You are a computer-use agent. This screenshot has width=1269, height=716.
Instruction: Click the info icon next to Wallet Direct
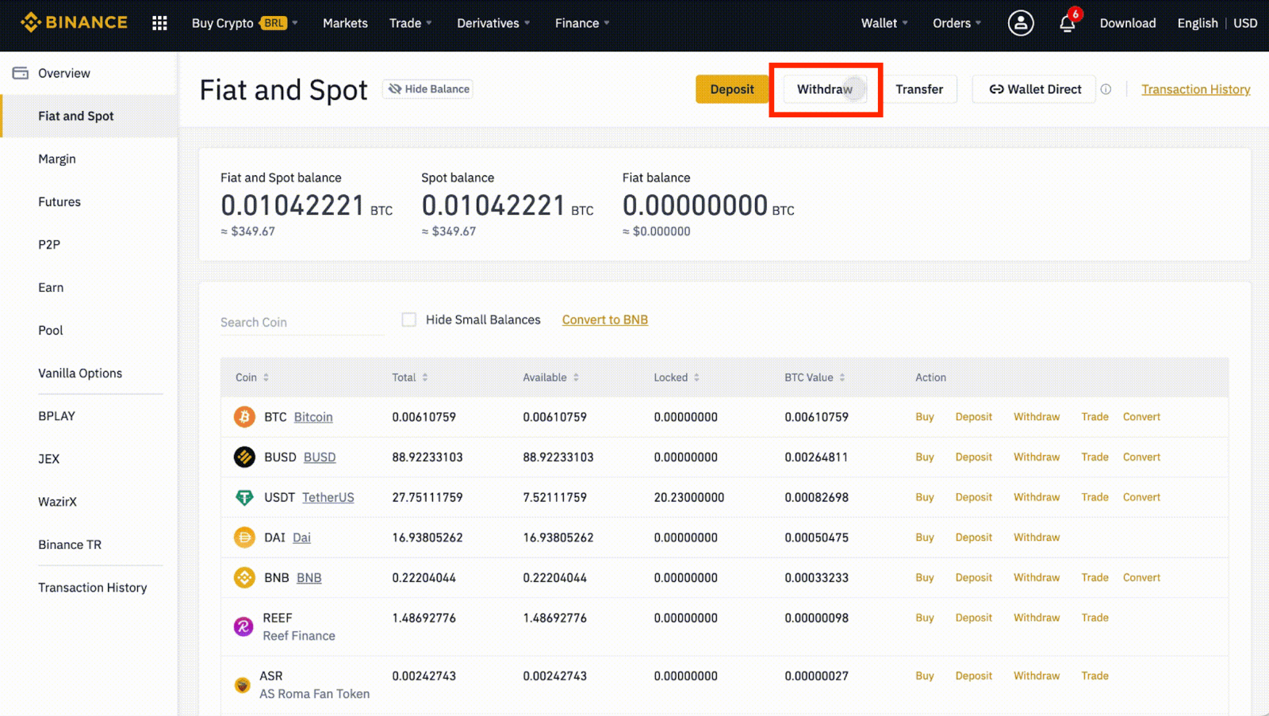(1106, 89)
